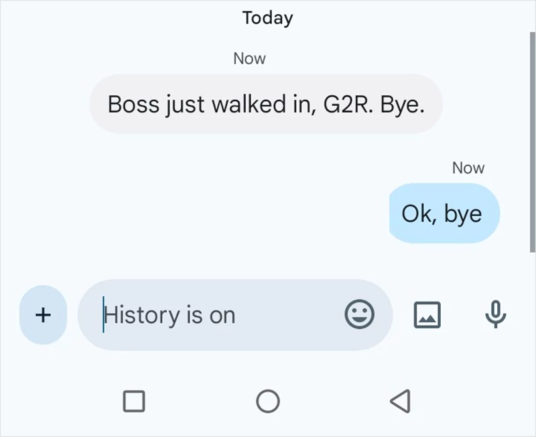Attach a photo using the gallery icon

(429, 315)
